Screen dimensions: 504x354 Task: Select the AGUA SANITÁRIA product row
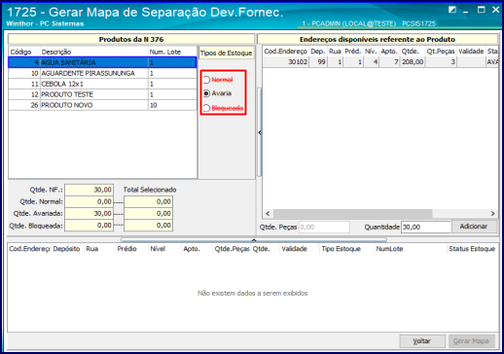102,62
